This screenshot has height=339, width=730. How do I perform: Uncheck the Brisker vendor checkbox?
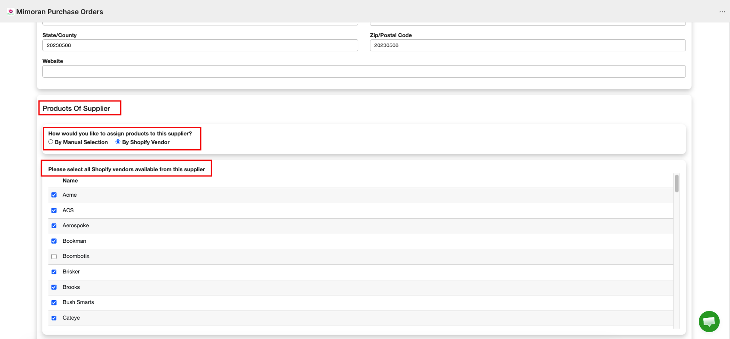pyautogui.click(x=54, y=272)
